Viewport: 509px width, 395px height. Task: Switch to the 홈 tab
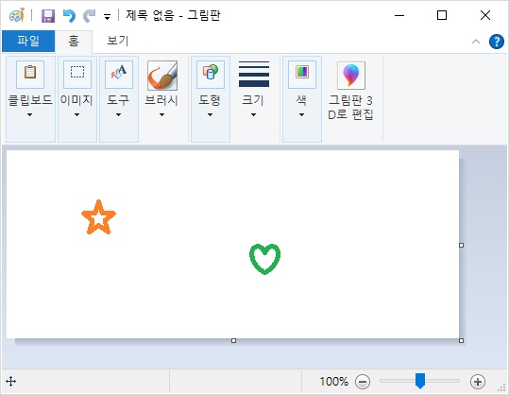[74, 41]
